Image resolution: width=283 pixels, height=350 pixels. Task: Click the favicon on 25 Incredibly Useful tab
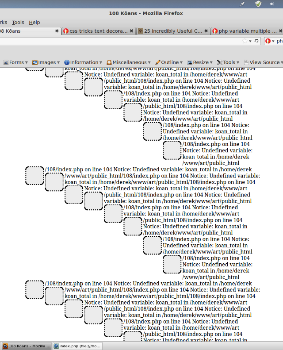coord(140,31)
